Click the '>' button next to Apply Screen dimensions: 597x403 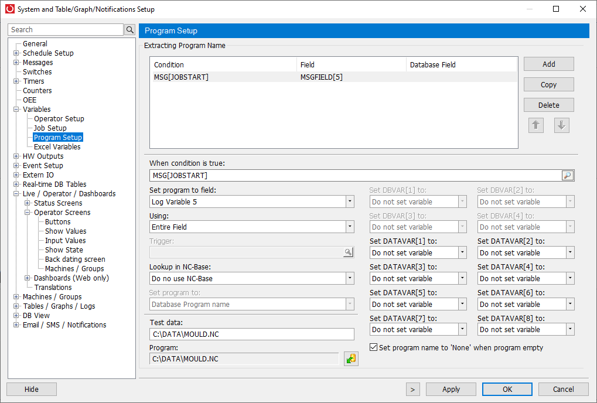tap(412, 390)
